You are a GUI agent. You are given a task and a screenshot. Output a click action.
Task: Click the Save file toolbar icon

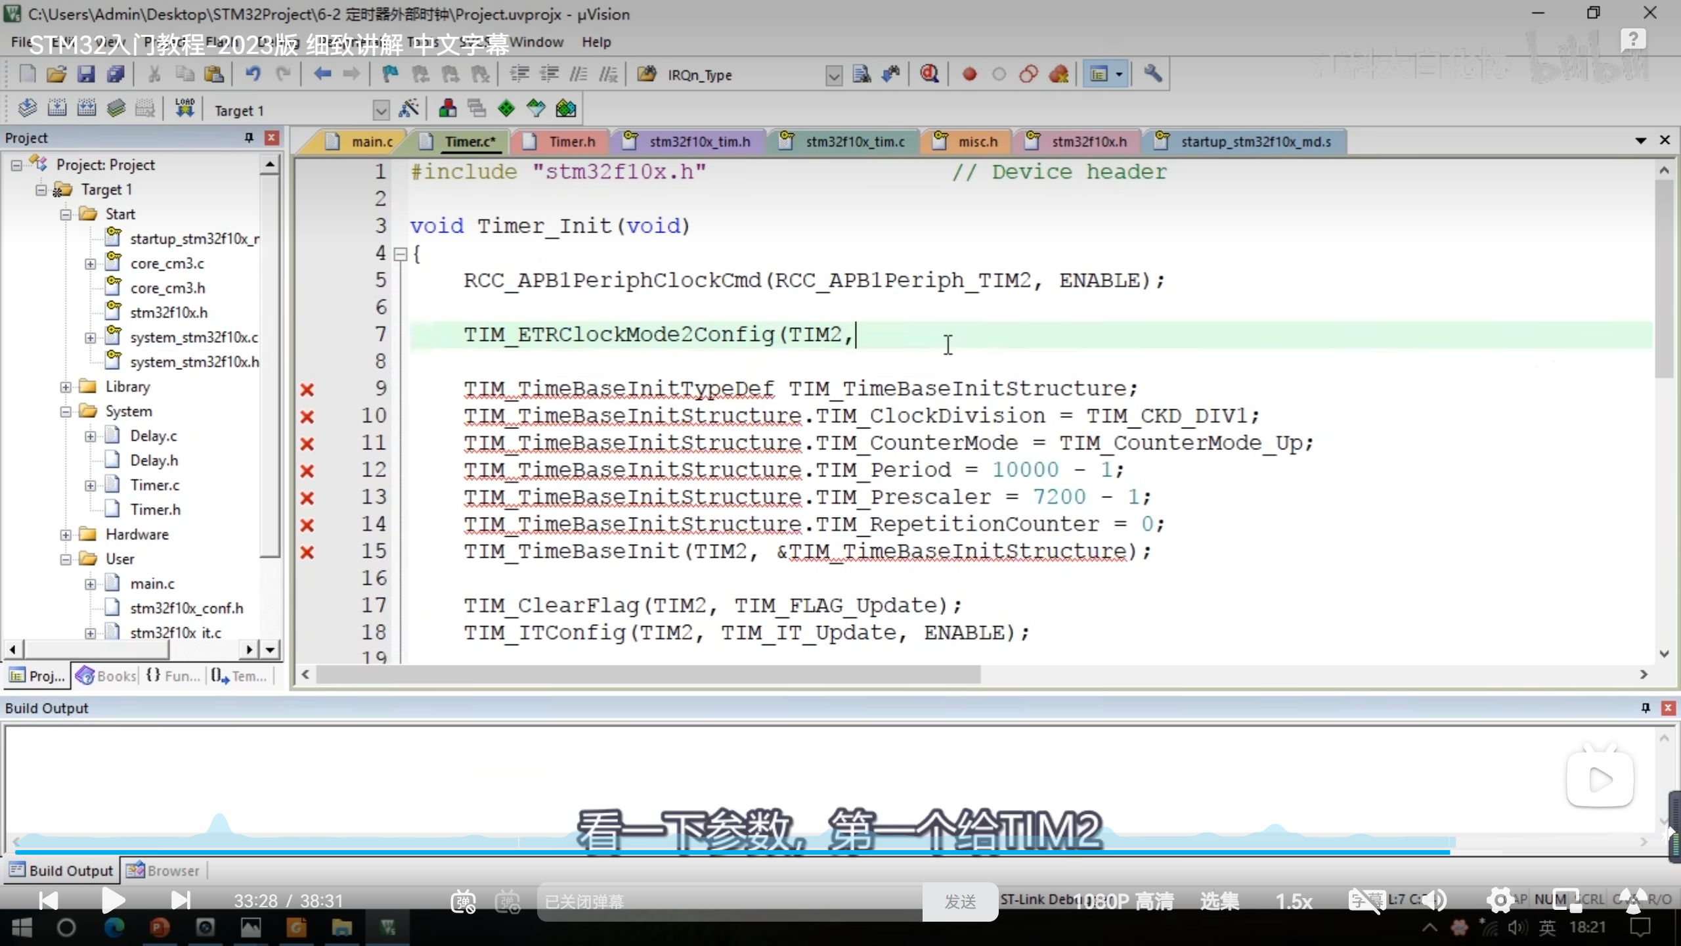[86, 74]
